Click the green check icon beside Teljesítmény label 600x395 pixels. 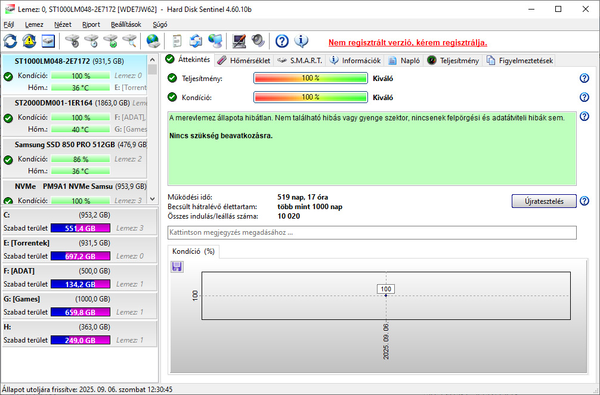pos(172,79)
